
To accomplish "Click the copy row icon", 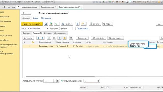I will pos(49,38).
